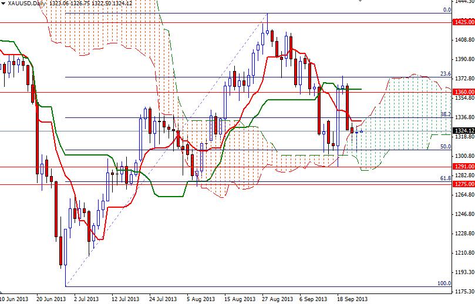Click the Fibonacci 23.6 level label
Screen dimensions: 475x304
pos(446,74)
